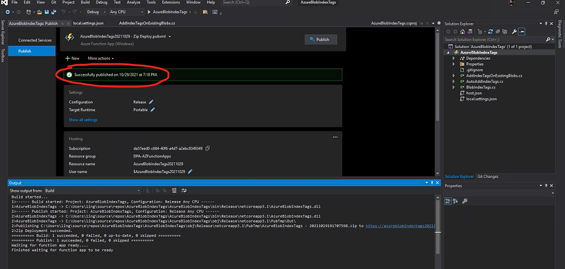Viewport: 565px width, 269px height.
Task: Click the New publish profile button
Action: click(x=73, y=58)
